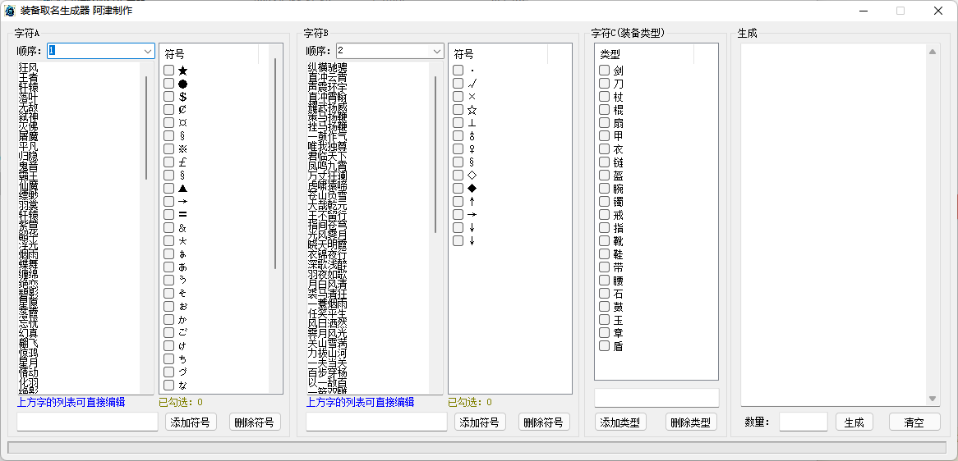The image size is (958, 461).
Task: Click the 狂风 line in 字符A list
Action: [28, 67]
